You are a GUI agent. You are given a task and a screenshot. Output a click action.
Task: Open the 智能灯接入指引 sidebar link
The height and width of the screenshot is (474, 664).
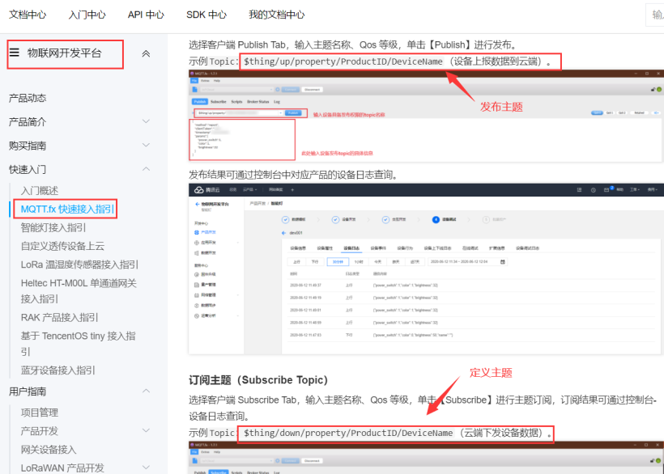(53, 228)
